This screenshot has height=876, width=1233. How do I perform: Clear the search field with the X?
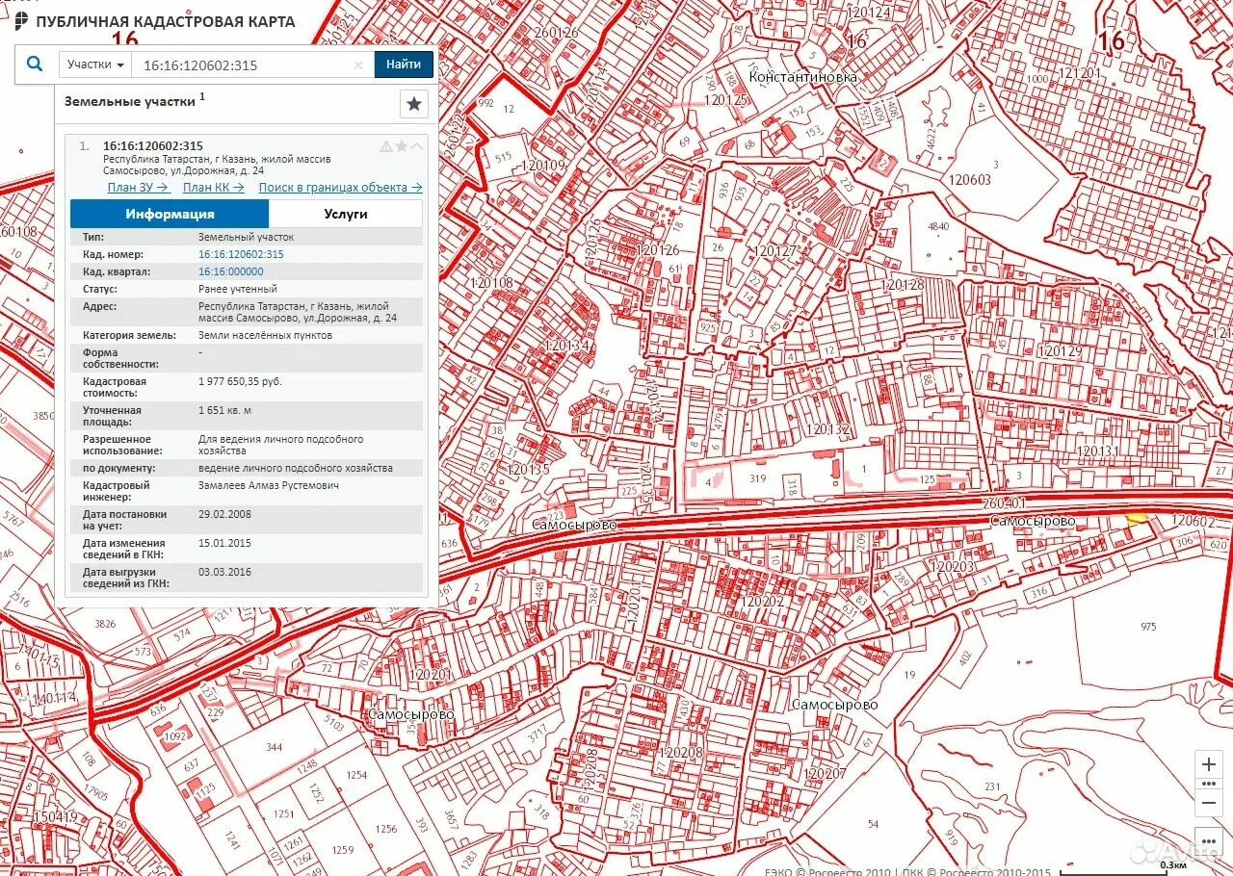tap(358, 65)
